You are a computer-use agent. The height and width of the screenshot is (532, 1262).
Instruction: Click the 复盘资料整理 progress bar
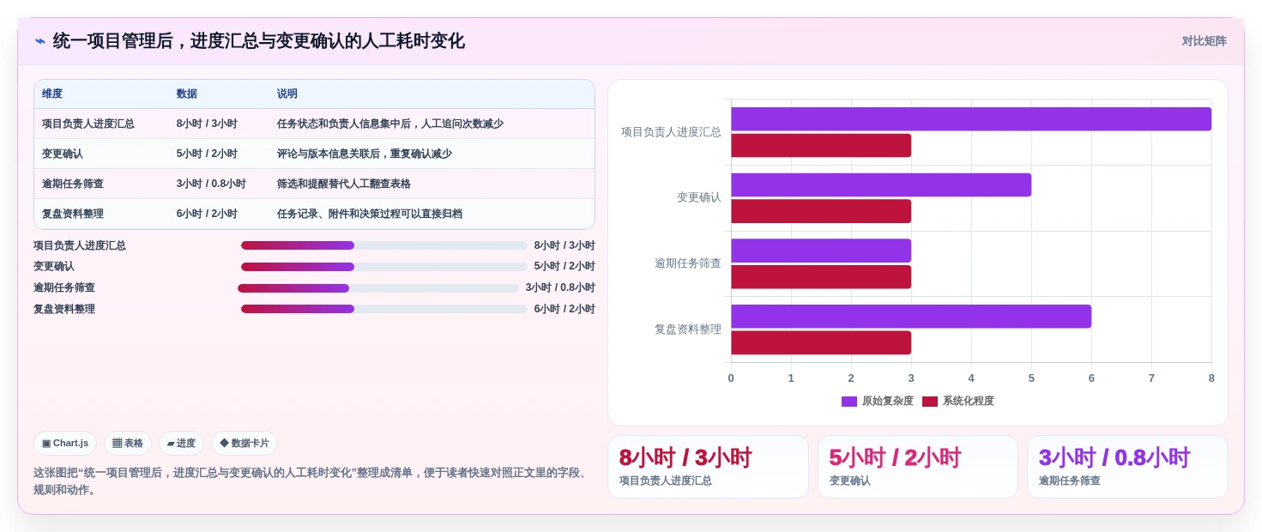point(383,309)
